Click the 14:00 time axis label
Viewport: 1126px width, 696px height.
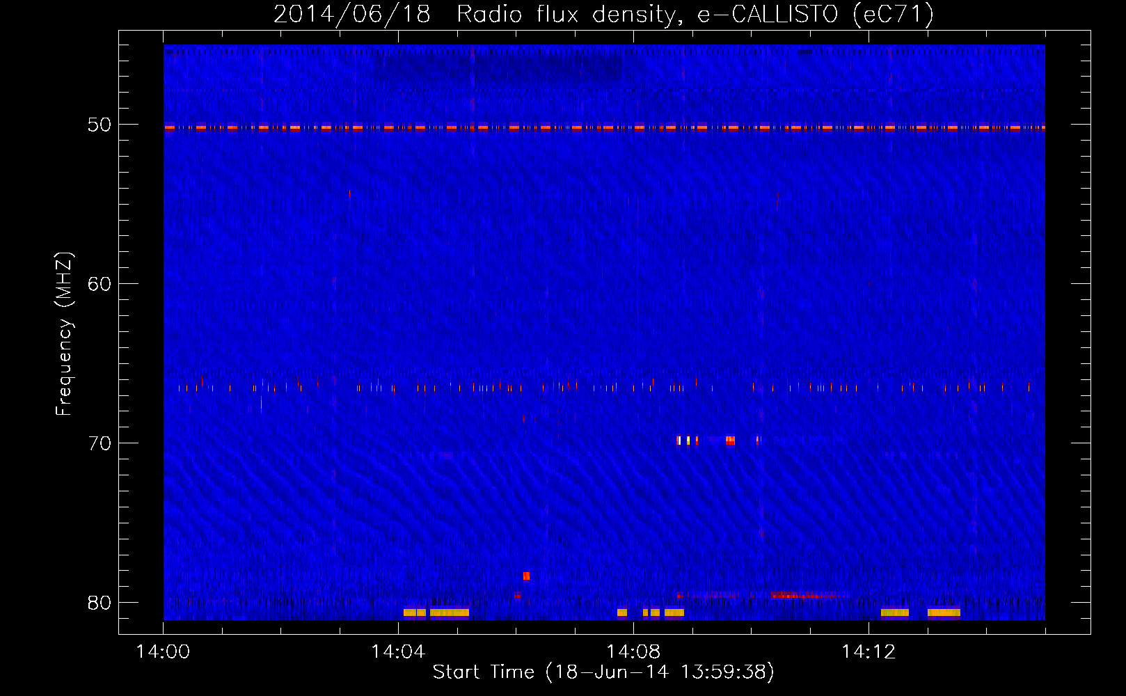[x=163, y=652]
